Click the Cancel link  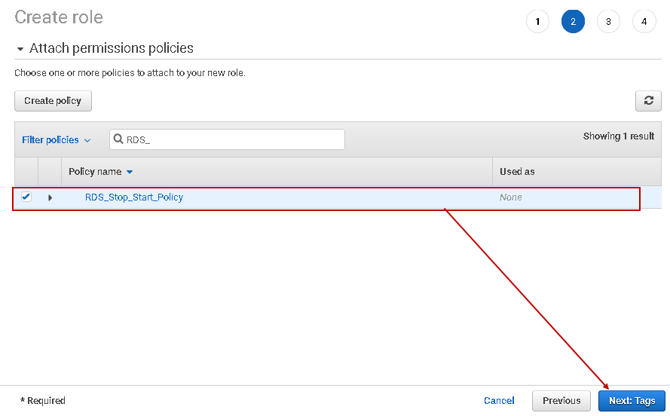click(x=499, y=401)
